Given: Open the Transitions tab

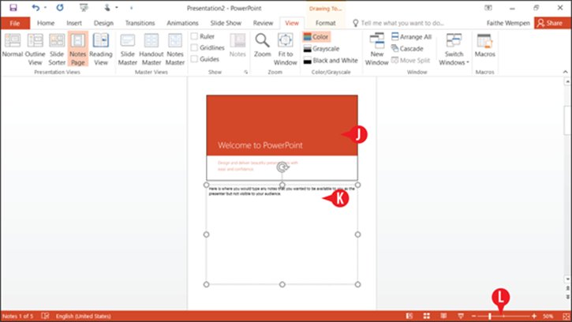Looking at the screenshot, I should tap(140, 23).
